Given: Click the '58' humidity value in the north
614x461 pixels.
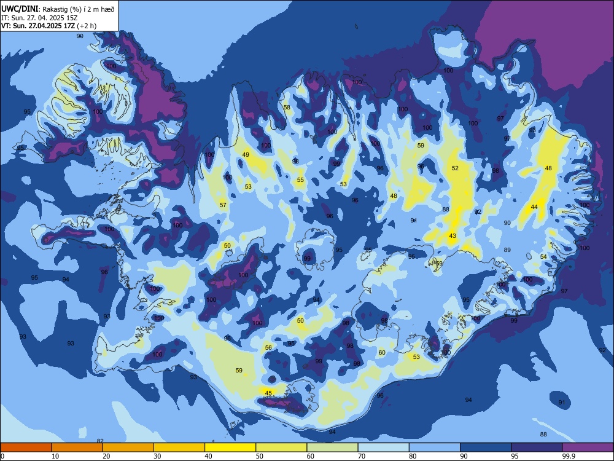Looking at the screenshot, I should pyautogui.click(x=287, y=107).
